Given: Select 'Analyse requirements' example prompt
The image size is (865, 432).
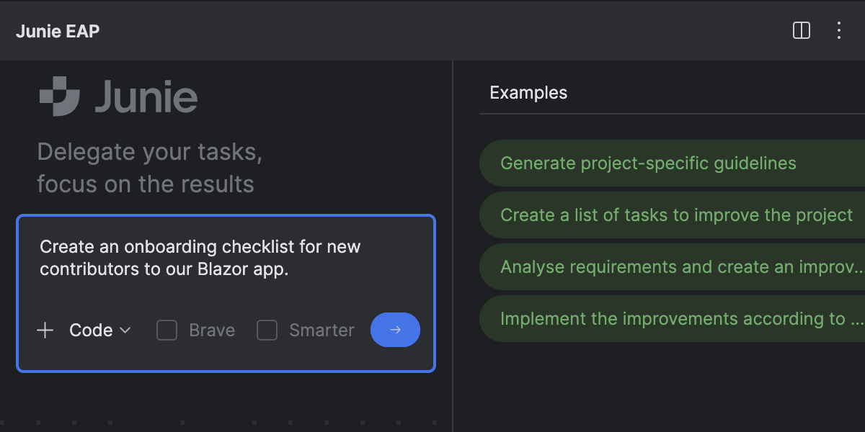Looking at the screenshot, I should pos(678,267).
